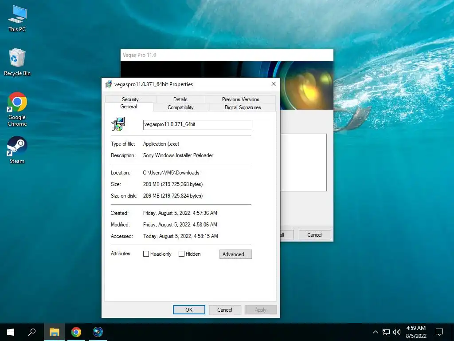
Task: Switch to Chrome in the taskbar
Action: [x=76, y=332]
